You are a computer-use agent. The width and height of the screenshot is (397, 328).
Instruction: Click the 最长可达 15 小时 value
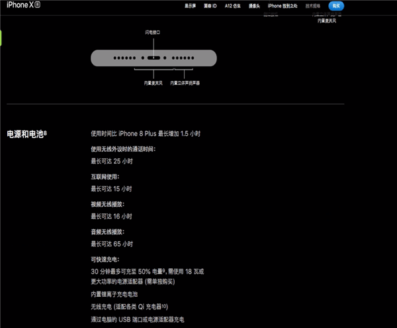pos(111,189)
